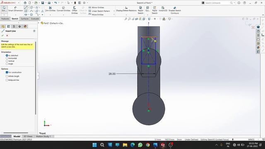Open Trim Entities dropdown arrow
The width and height of the screenshot is (265, 149).
coord(51,15)
